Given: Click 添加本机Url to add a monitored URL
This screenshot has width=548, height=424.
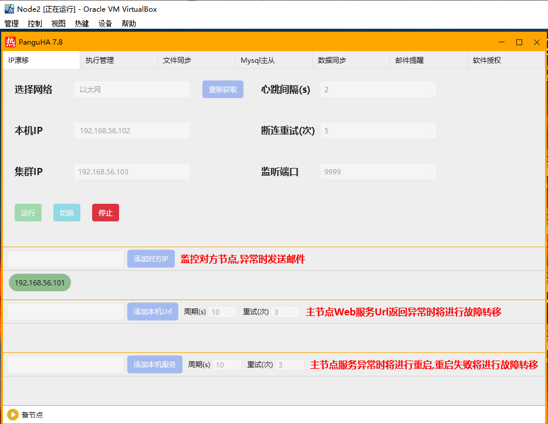Looking at the screenshot, I should 153,312.
